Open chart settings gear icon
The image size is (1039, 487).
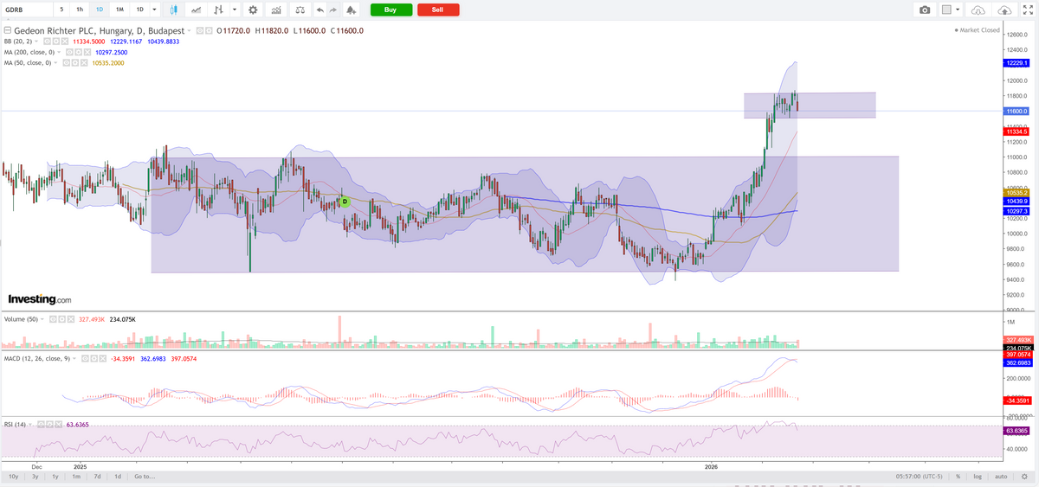coord(252,10)
